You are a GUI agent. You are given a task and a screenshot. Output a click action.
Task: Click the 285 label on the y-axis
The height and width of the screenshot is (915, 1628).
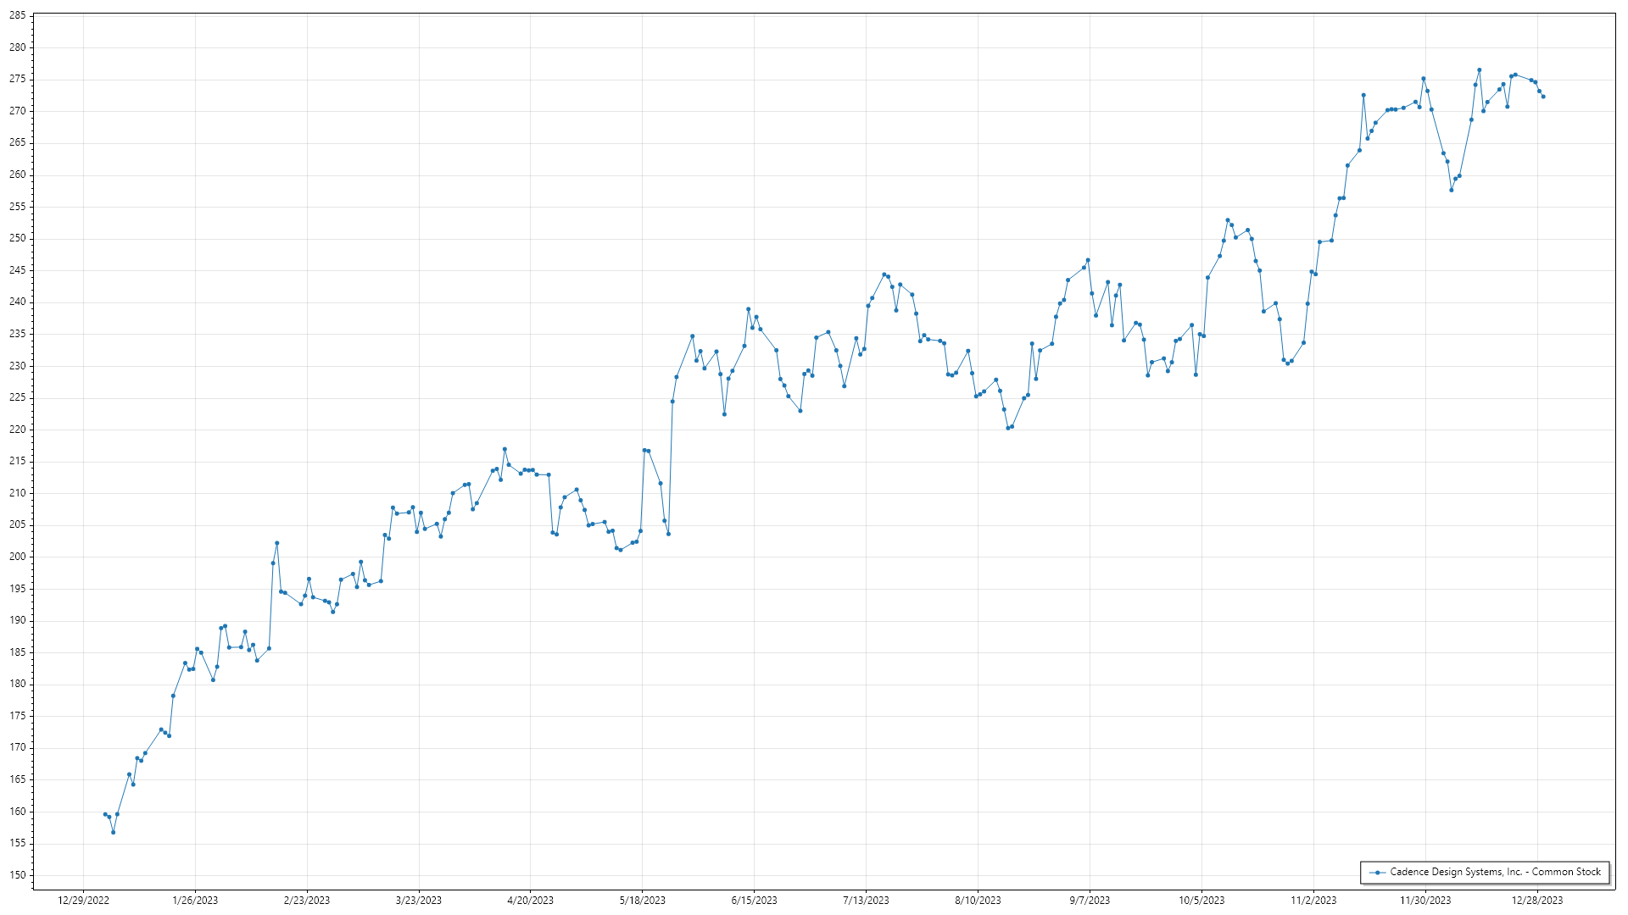click(x=17, y=16)
